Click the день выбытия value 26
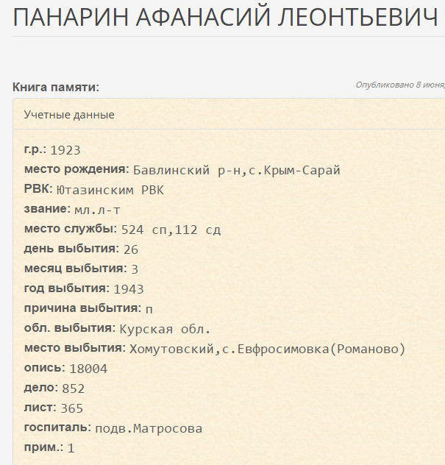This screenshot has width=445, height=465. [131, 249]
